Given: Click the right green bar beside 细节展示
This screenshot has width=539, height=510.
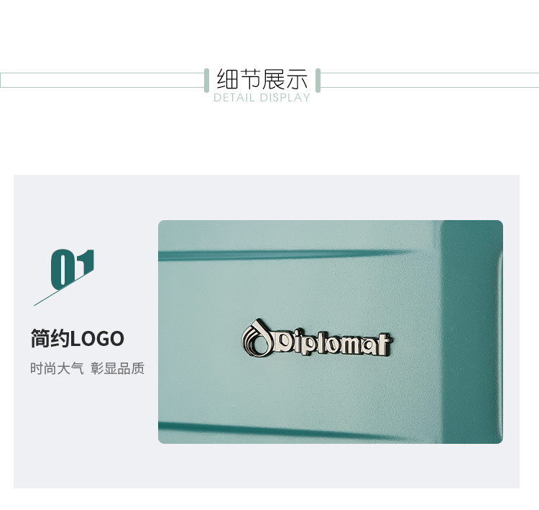Looking at the screenshot, I should (x=318, y=81).
